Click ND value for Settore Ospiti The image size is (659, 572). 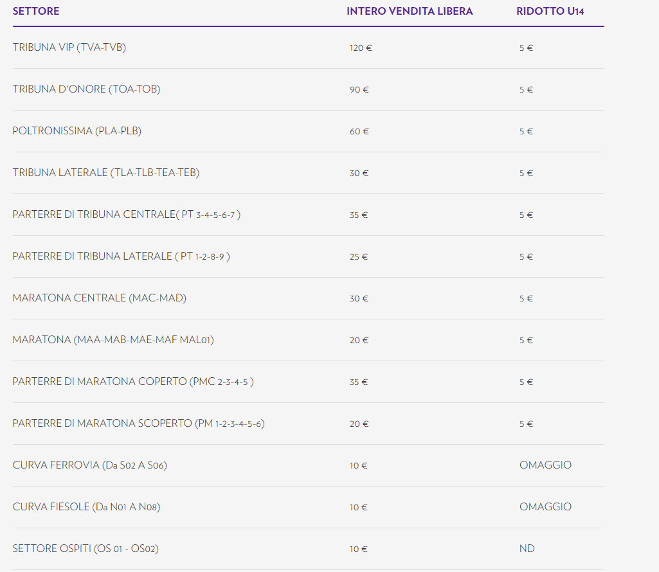[527, 549]
